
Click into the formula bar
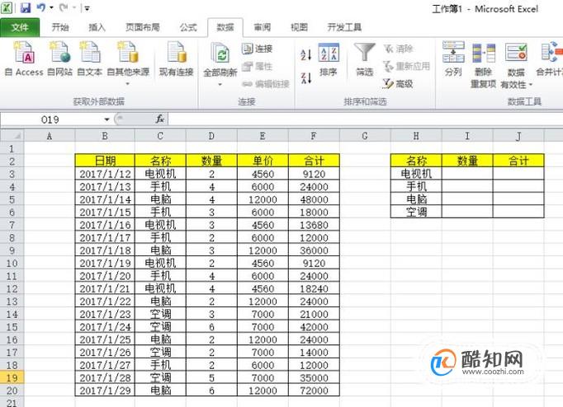[364, 119]
